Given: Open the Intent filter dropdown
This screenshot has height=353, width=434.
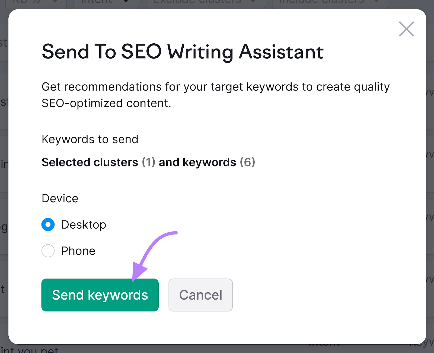Looking at the screenshot, I should 103,2.
